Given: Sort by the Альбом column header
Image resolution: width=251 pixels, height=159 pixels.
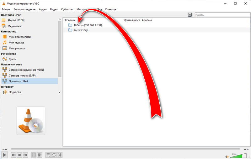Looking at the screenshot, I should coord(147,20).
